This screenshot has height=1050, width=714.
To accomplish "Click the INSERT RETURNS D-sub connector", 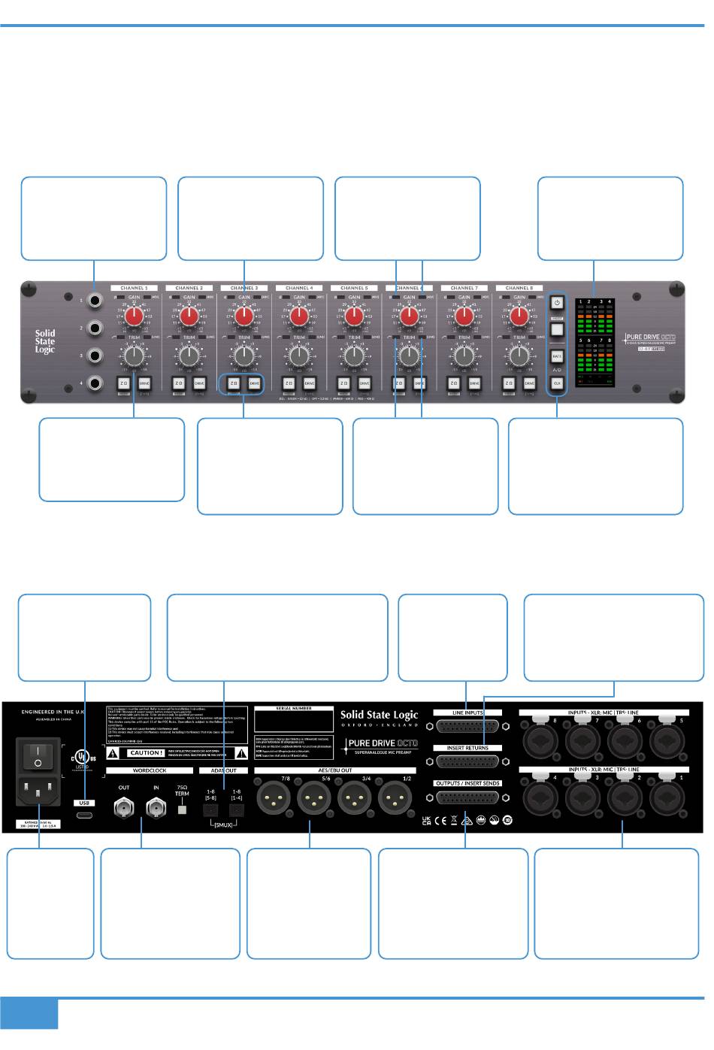I will point(466,762).
